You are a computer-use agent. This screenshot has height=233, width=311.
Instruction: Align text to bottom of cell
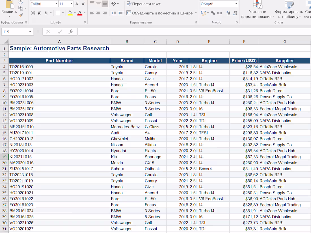click(x=105, y=4)
